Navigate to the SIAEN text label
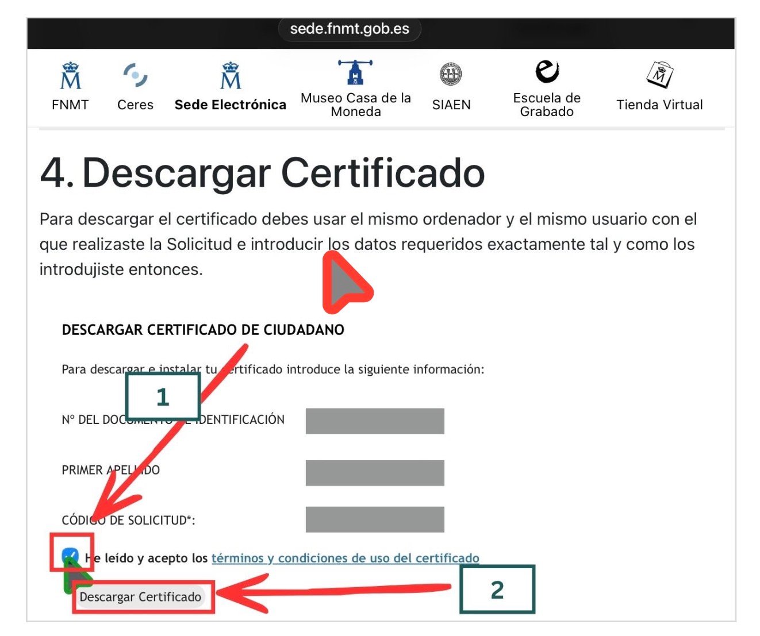This screenshot has height=636, width=760. click(451, 105)
